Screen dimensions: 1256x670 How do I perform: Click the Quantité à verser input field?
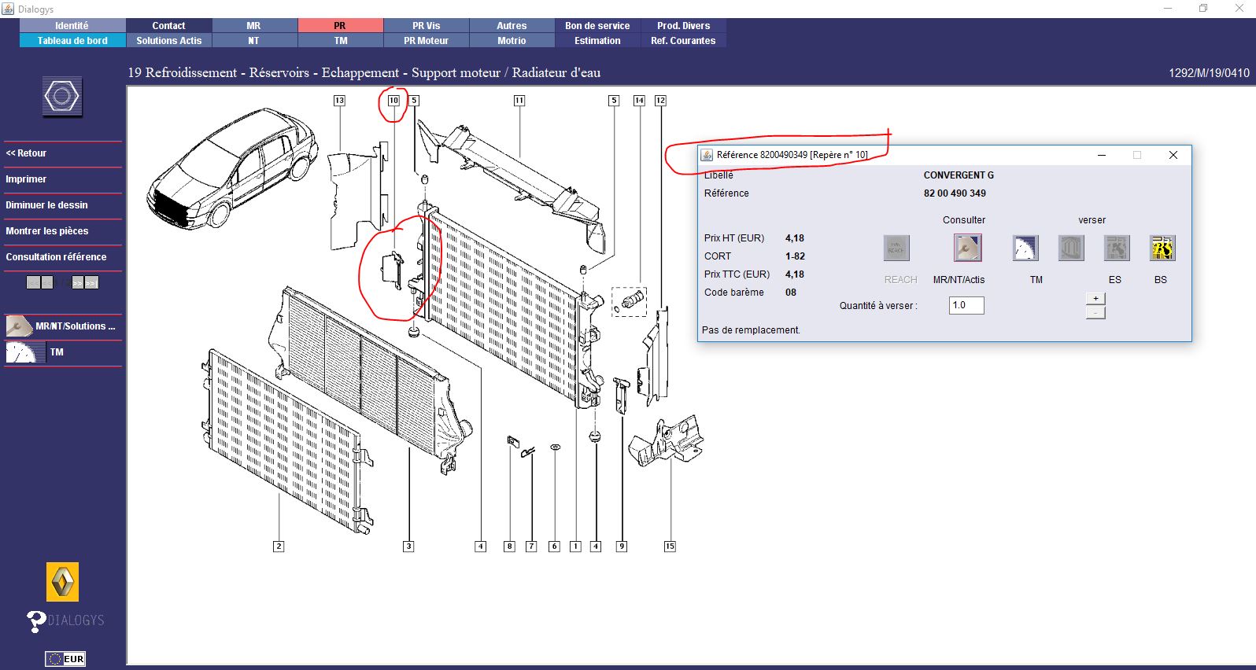[966, 305]
